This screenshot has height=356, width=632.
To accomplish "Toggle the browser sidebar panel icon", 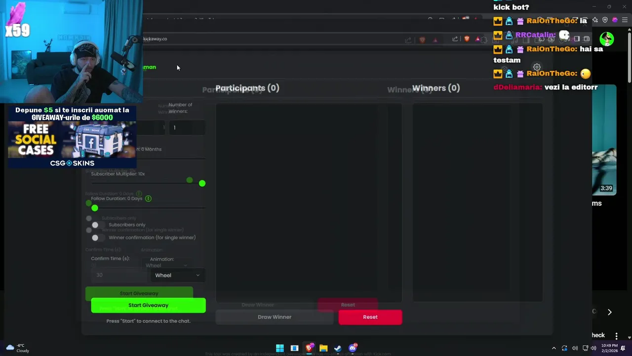I will pyautogui.click(x=577, y=39).
